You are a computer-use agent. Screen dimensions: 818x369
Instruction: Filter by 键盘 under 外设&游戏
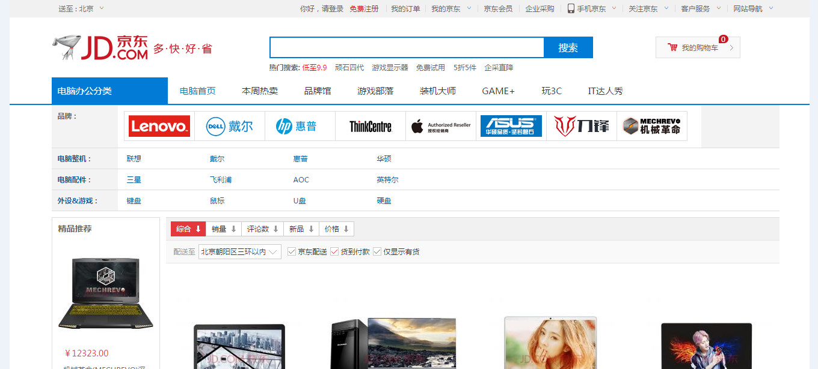point(134,200)
